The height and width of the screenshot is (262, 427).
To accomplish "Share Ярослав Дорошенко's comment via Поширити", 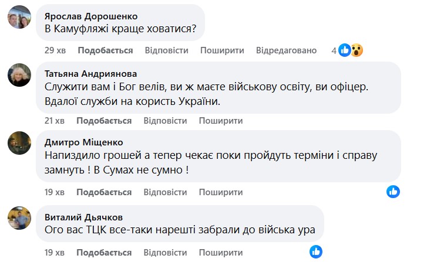I will tap(221, 50).
